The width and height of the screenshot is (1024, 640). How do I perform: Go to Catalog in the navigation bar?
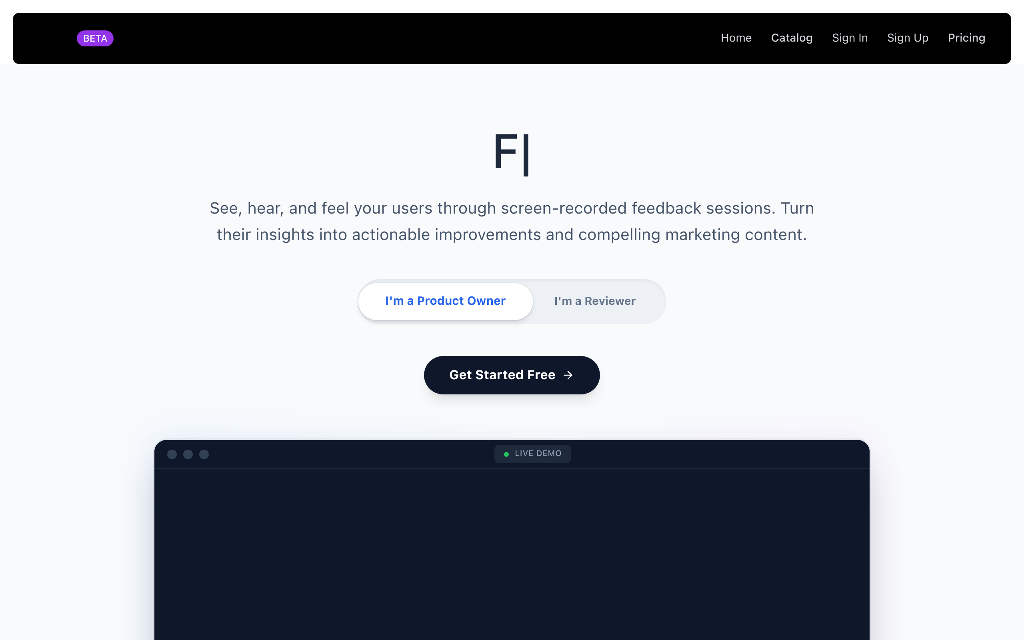pos(791,38)
